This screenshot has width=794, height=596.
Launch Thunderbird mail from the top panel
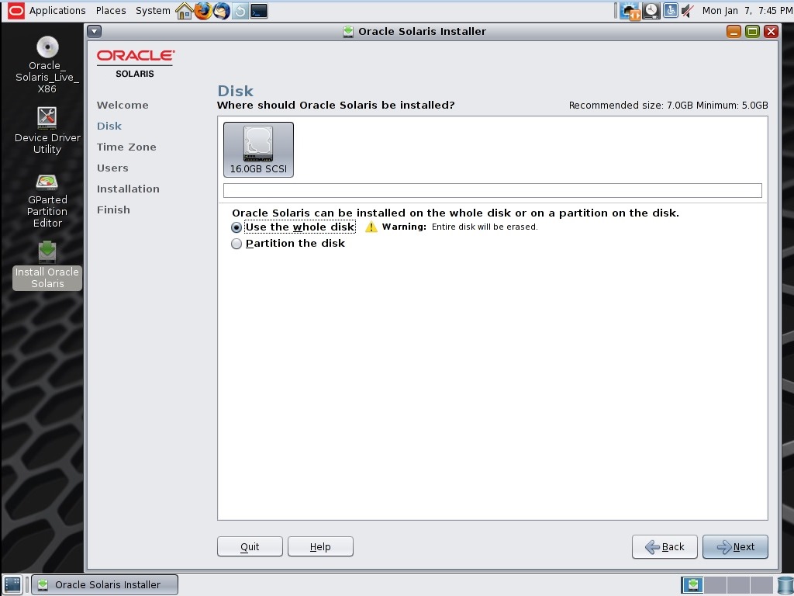click(x=221, y=11)
